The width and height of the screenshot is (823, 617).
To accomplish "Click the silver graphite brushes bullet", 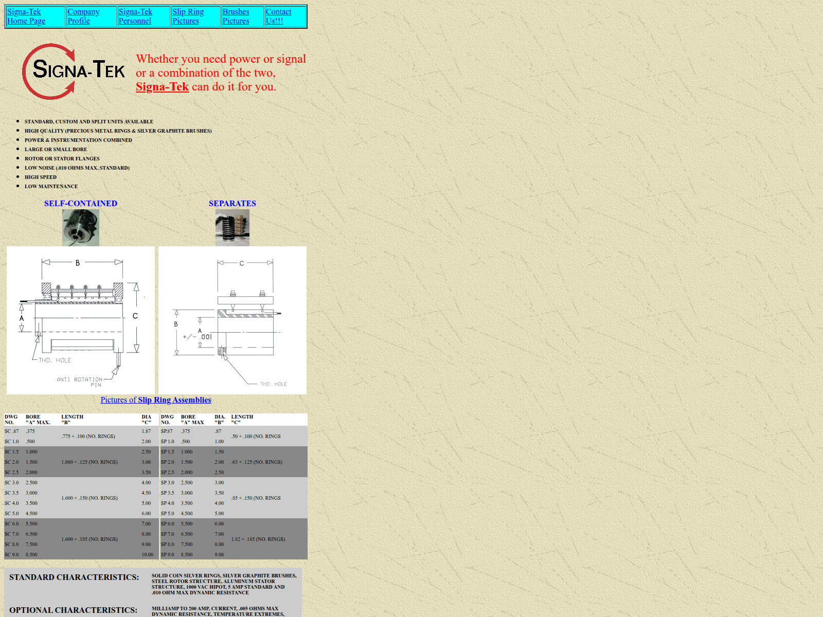I will [x=118, y=131].
